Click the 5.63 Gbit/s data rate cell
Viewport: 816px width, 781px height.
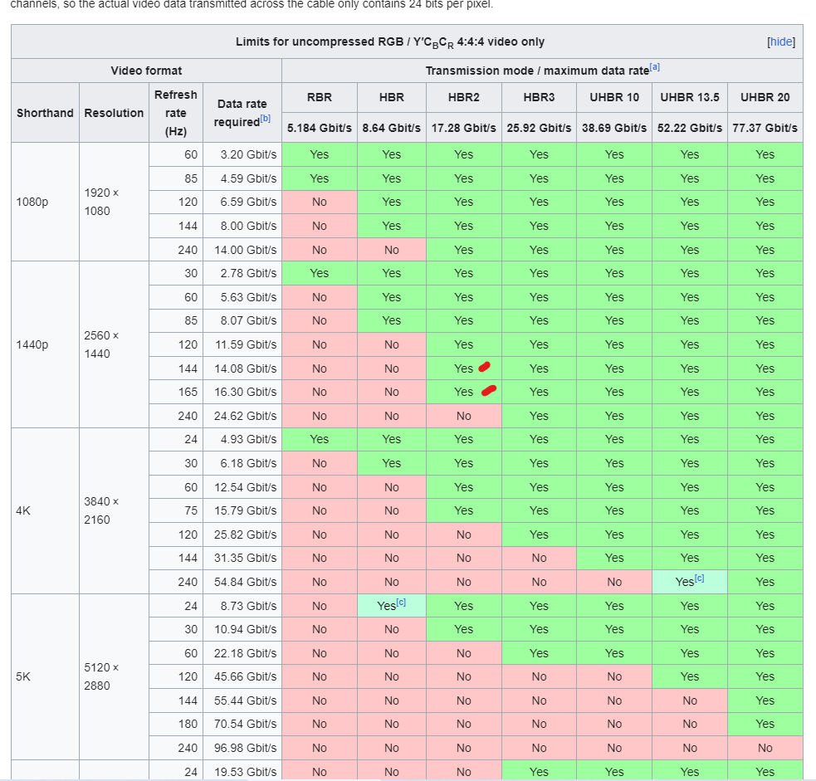tap(242, 297)
